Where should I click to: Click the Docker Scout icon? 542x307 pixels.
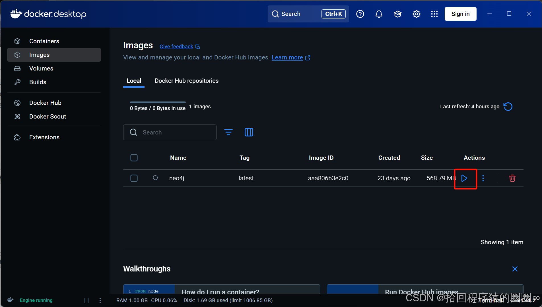pyautogui.click(x=17, y=117)
